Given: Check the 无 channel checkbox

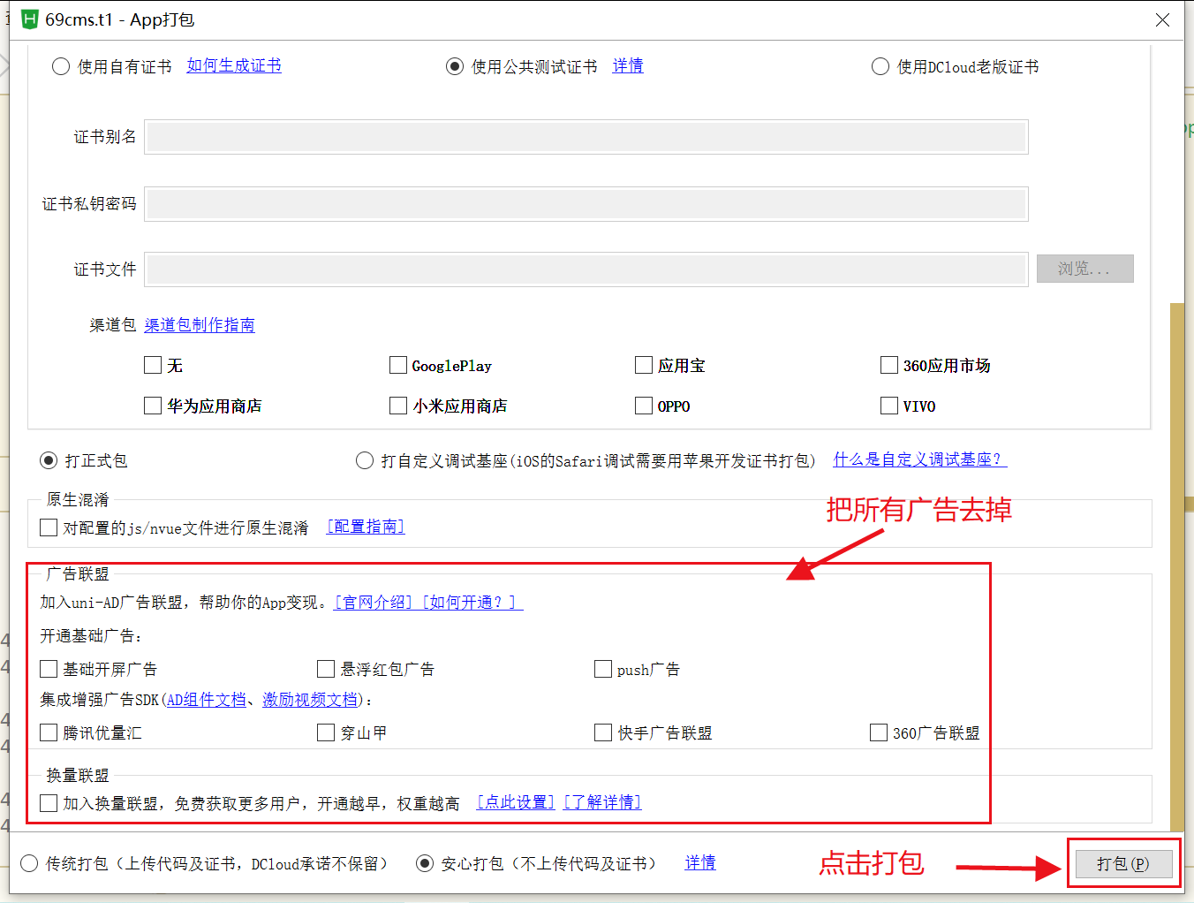Looking at the screenshot, I should (x=153, y=365).
